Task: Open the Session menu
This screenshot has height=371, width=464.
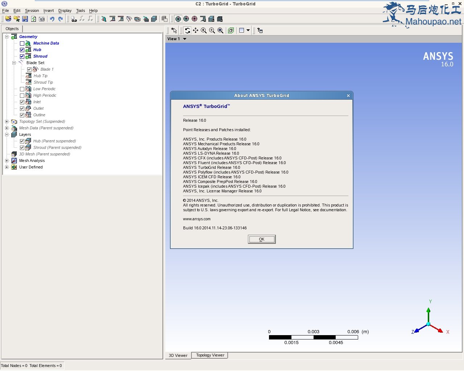Action: click(x=32, y=11)
